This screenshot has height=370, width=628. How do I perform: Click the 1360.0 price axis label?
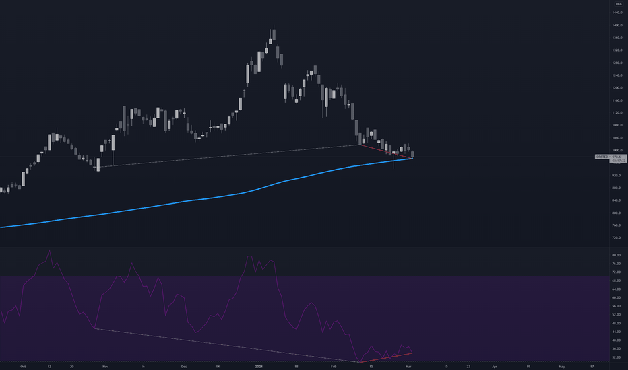[617, 38]
